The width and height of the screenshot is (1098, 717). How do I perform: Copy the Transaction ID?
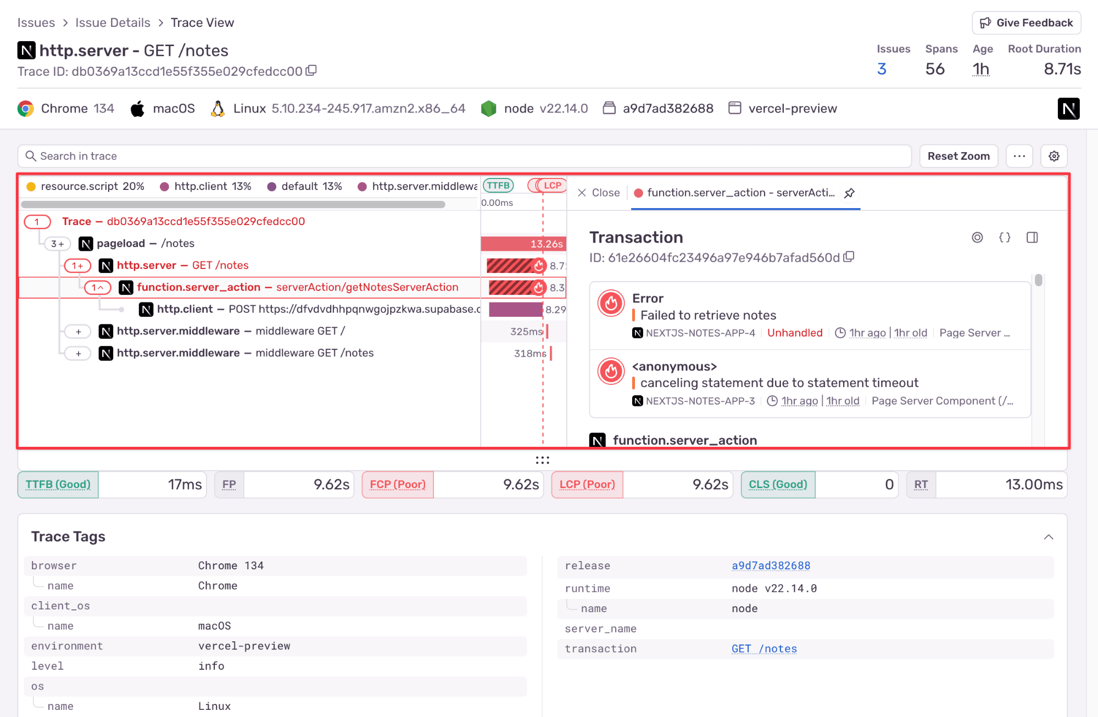(849, 257)
